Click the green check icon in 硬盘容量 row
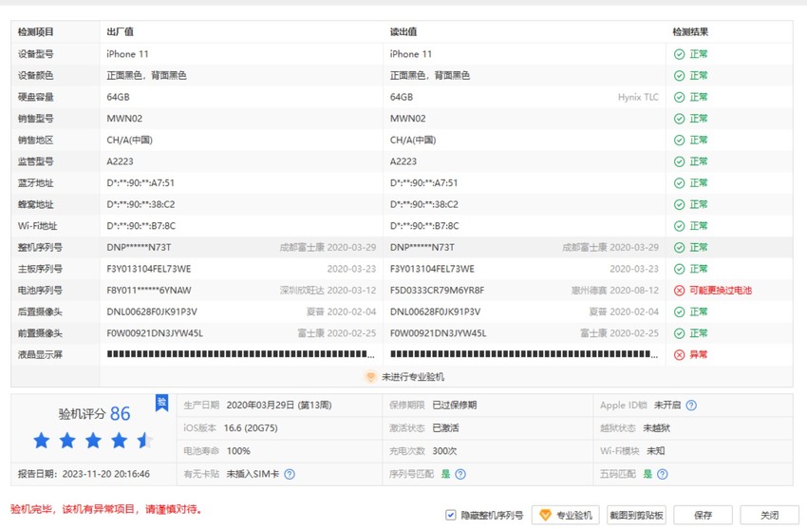The image size is (807, 529). click(680, 97)
